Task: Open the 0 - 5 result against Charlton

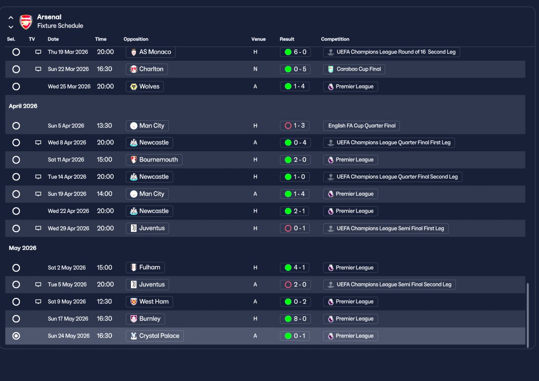Action: click(295, 69)
